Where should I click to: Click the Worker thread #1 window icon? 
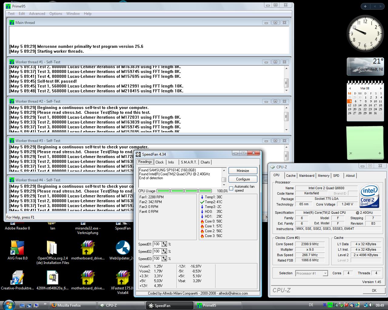[x=12, y=62]
